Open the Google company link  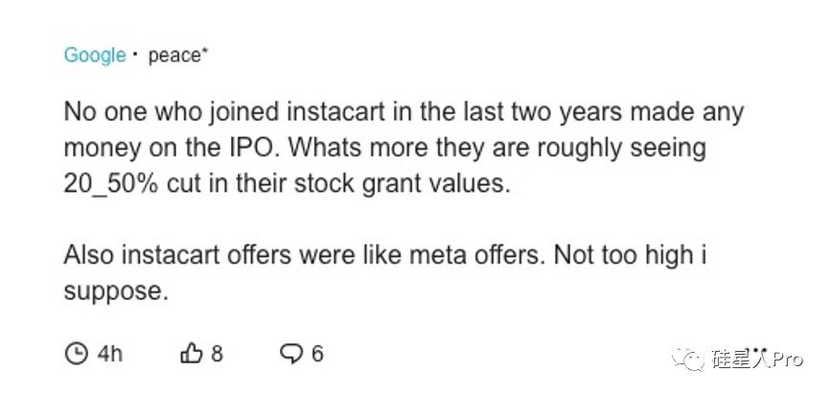(x=95, y=56)
